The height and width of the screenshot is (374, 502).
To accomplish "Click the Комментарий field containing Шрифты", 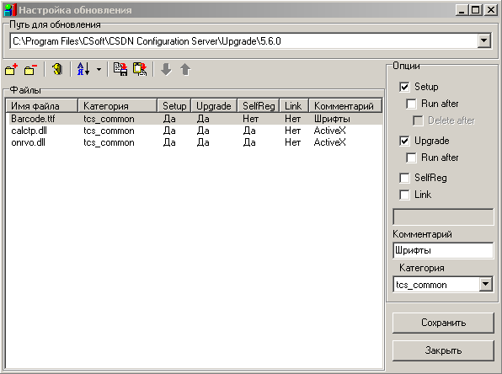I will tap(443, 250).
